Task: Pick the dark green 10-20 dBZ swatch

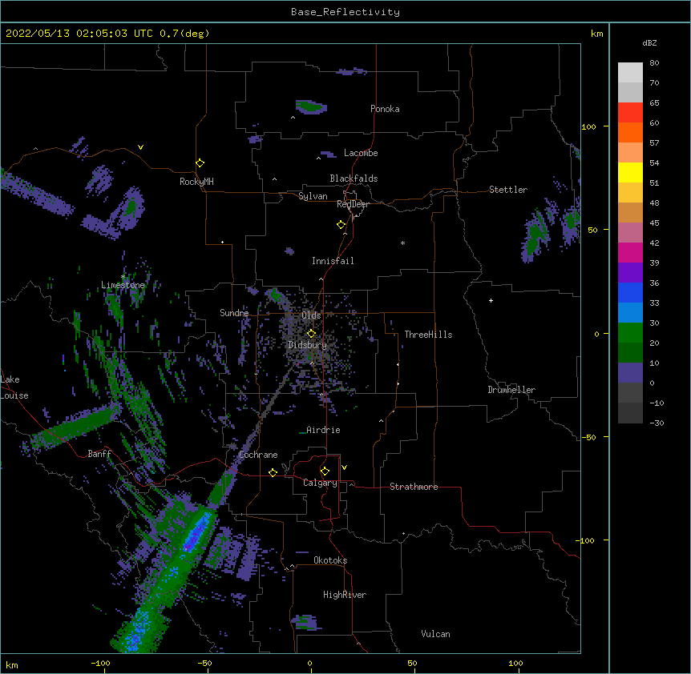Action: tap(630, 353)
